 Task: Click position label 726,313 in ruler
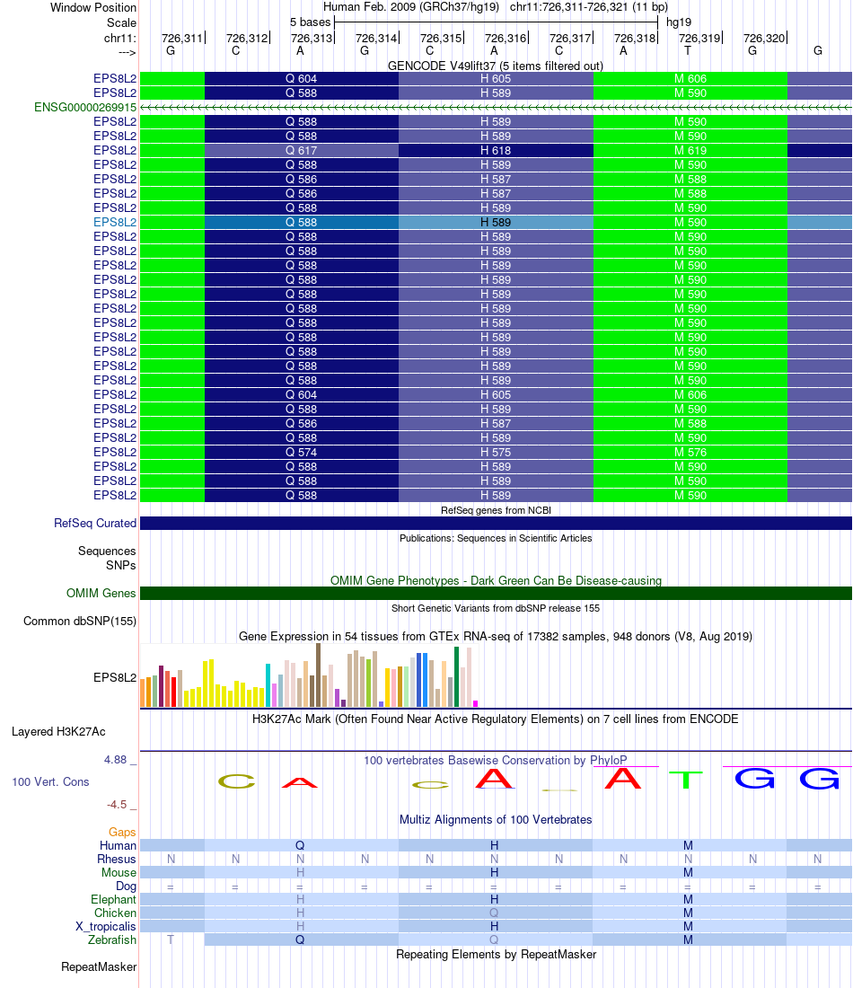click(312, 38)
